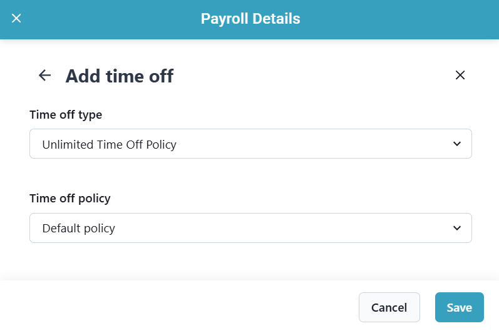The height and width of the screenshot is (336, 499).
Task: Click the footer area left of Cancel
Action: (x=188, y=307)
